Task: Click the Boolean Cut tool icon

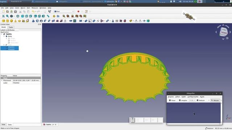Action: pyautogui.click(x=90, y=21)
